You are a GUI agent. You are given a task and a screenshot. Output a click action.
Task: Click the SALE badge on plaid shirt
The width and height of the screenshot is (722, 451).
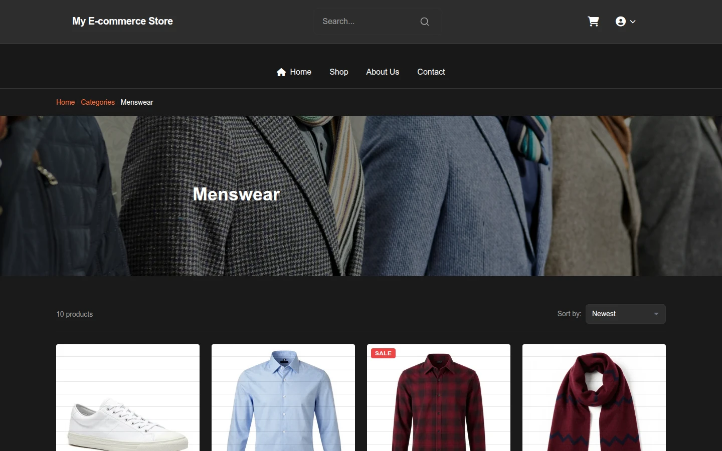383,353
